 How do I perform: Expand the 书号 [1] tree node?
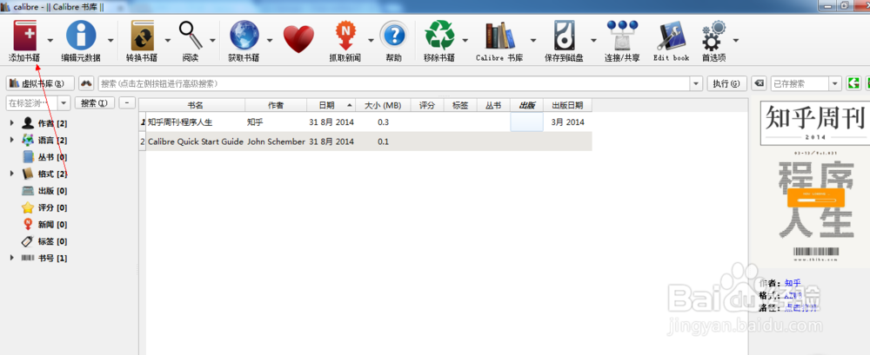13,258
